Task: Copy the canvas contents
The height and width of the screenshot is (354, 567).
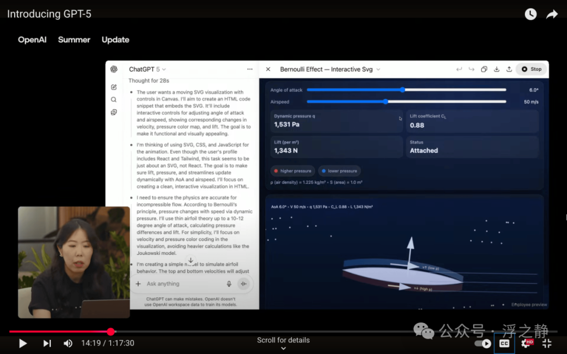Action: (484, 69)
